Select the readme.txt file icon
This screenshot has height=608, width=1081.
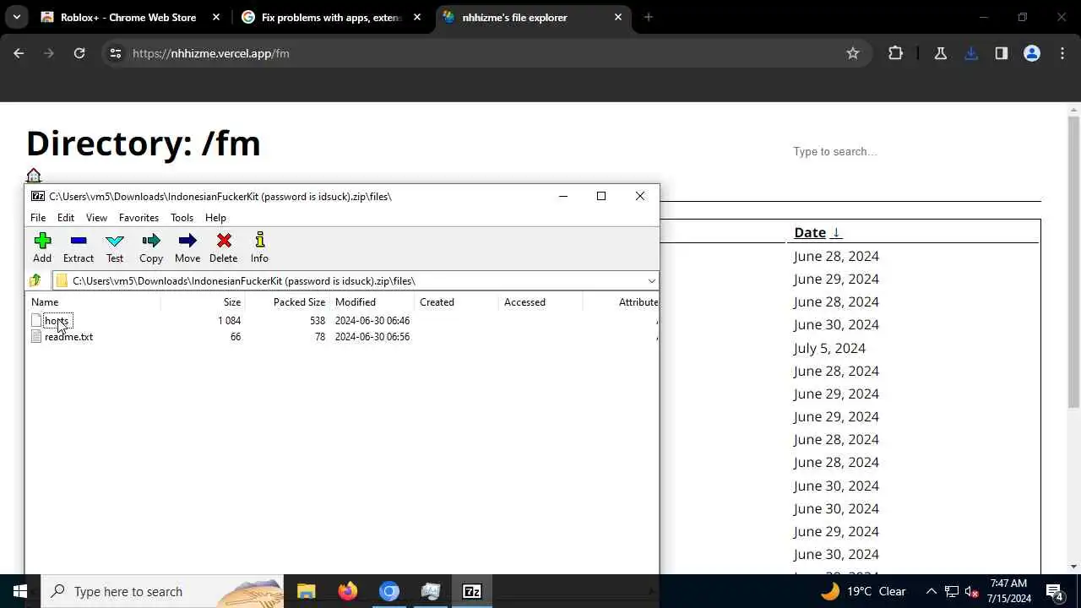point(36,337)
